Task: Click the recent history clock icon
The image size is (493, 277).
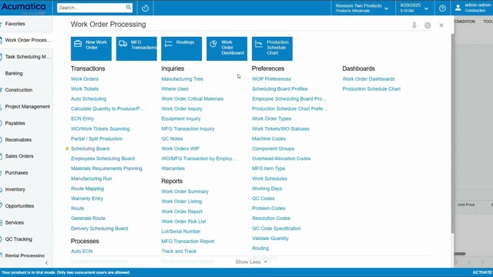Action: click(x=145, y=8)
